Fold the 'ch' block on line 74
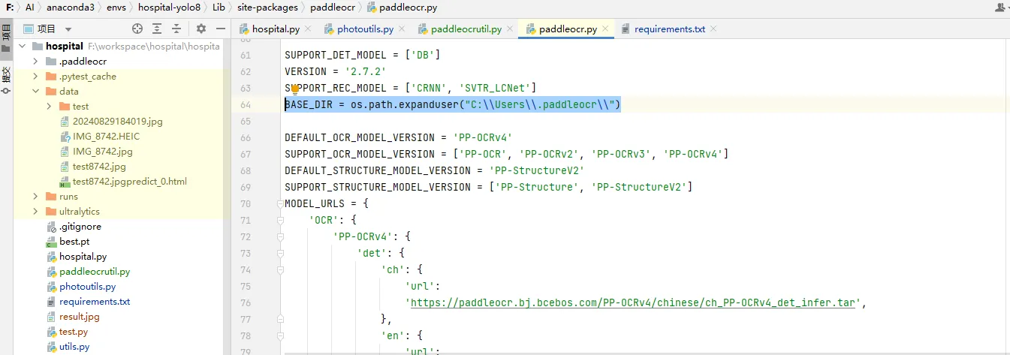This screenshot has height=355, width=1010. pyautogui.click(x=279, y=270)
